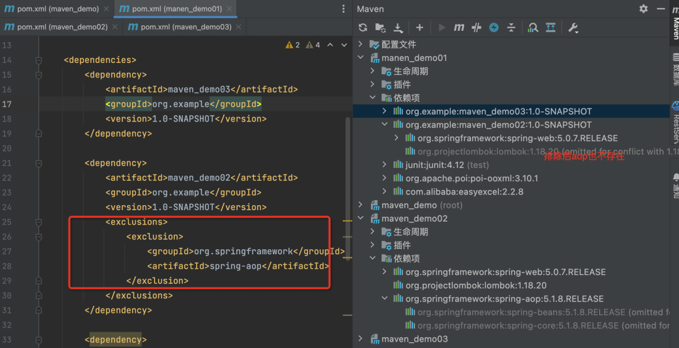The height and width of the screenshot is (348, 679).
Task: Select 插件 under maven_demo02 project
Action: [x=402, y=245]
